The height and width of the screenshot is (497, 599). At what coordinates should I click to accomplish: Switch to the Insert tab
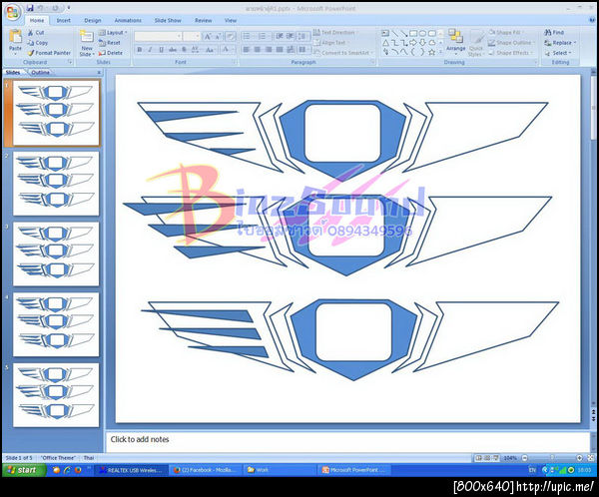(x=64, y=21)
